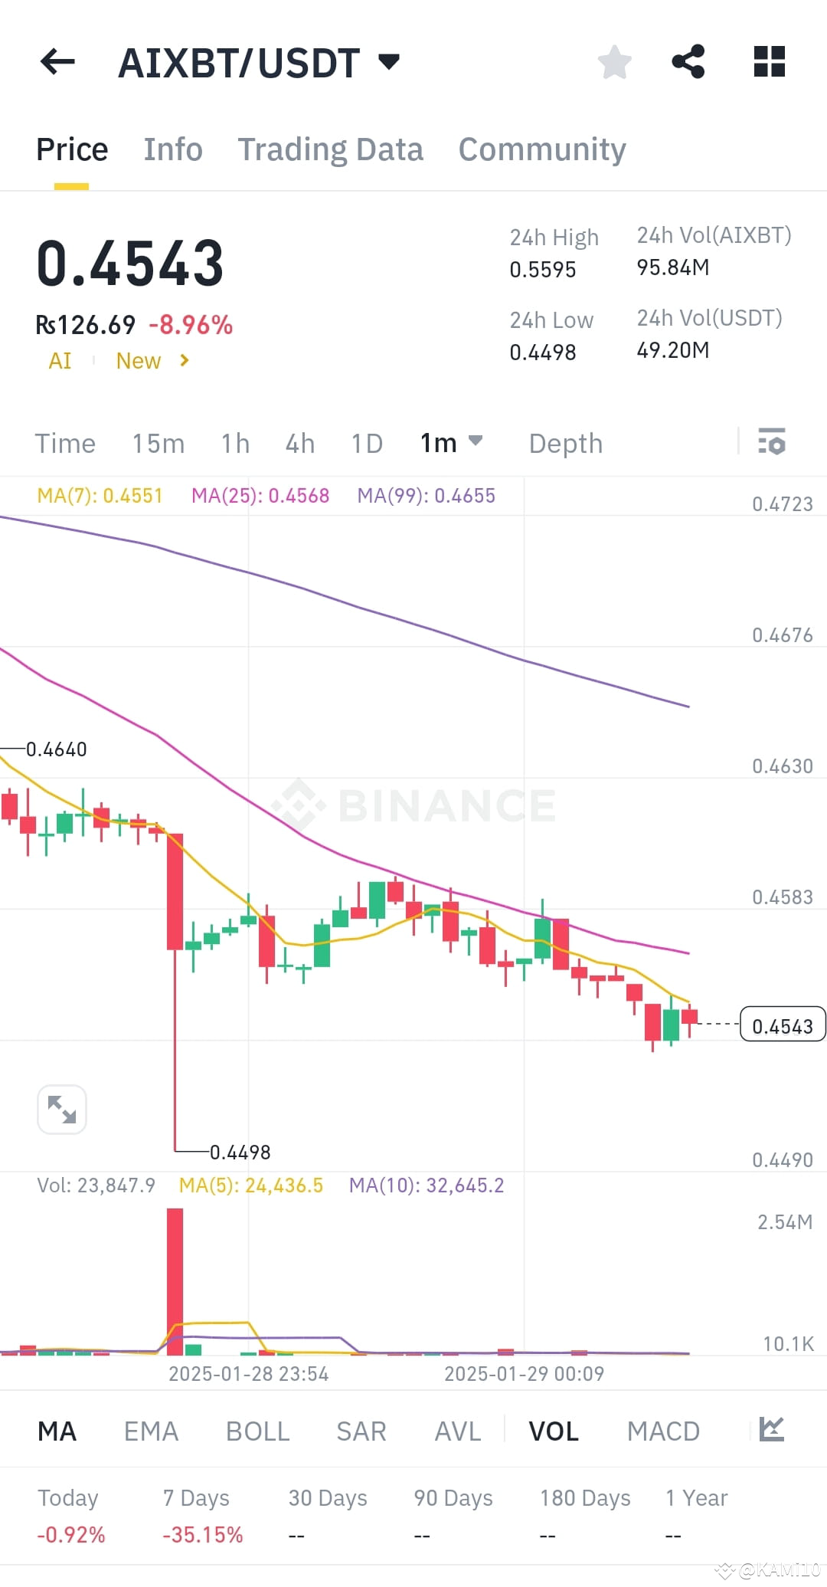Expand chart to fullscreen with arrows icon
827x1587 pixels.
61,1109
